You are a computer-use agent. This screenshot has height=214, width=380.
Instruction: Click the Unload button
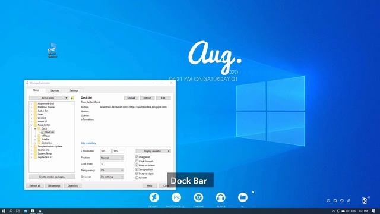point(131,98)
